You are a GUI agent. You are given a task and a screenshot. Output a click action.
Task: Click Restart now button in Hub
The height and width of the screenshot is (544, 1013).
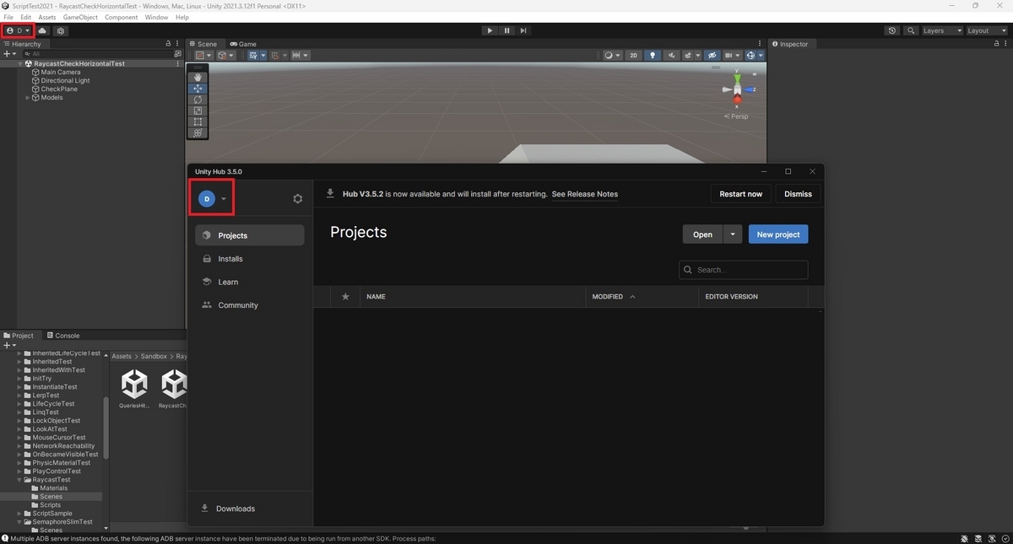tap(740, 194)
